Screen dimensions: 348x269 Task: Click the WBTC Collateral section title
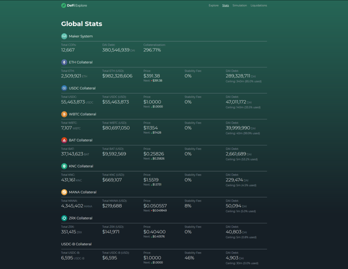click(83, 114)
